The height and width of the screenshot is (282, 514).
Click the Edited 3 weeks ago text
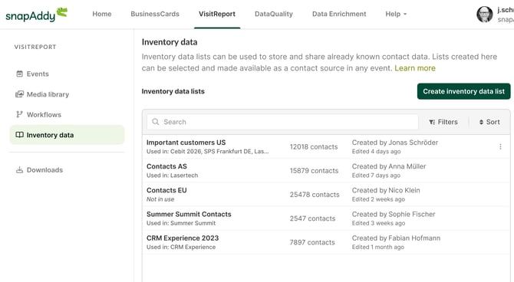tap(379, 223)
